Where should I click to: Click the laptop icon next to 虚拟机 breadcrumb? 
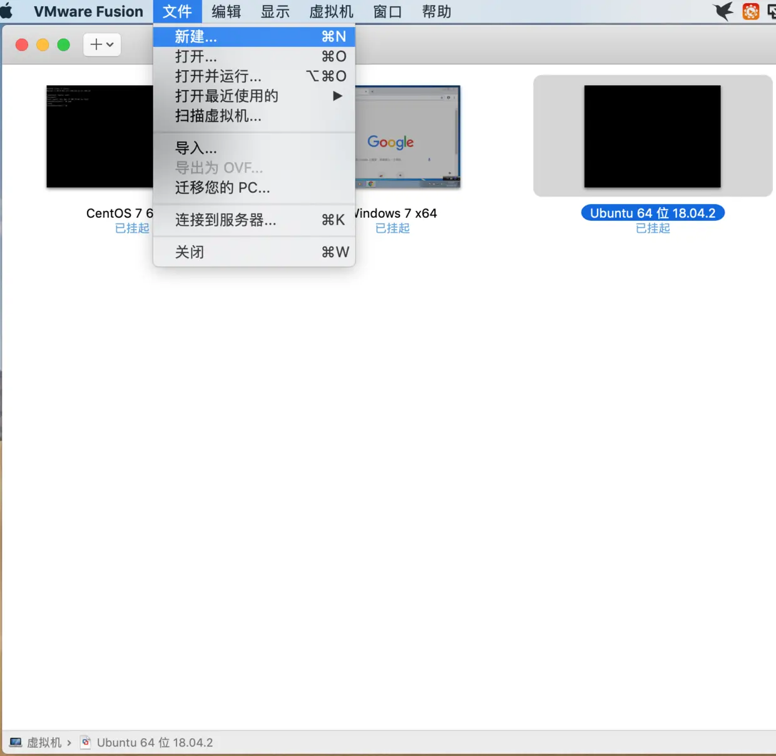(x=14, y=742)
